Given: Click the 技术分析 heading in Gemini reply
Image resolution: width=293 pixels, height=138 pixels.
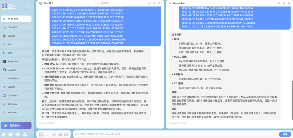Looking at the screenshot, I should pos(177,35).
